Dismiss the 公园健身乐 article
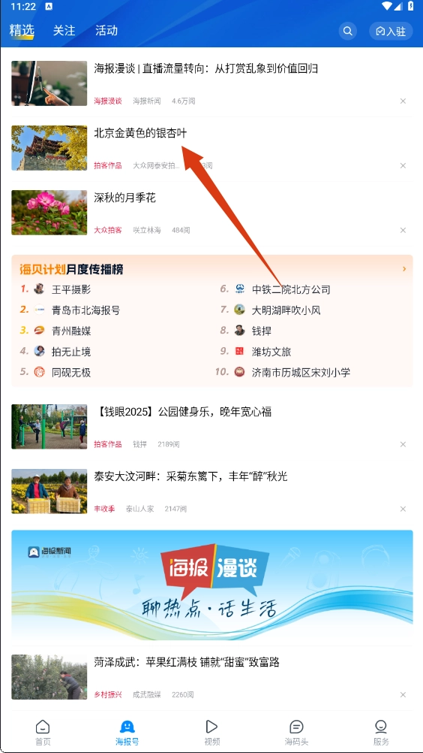The image size is (423, 753). pyautogui.click(x=403, y=444)
